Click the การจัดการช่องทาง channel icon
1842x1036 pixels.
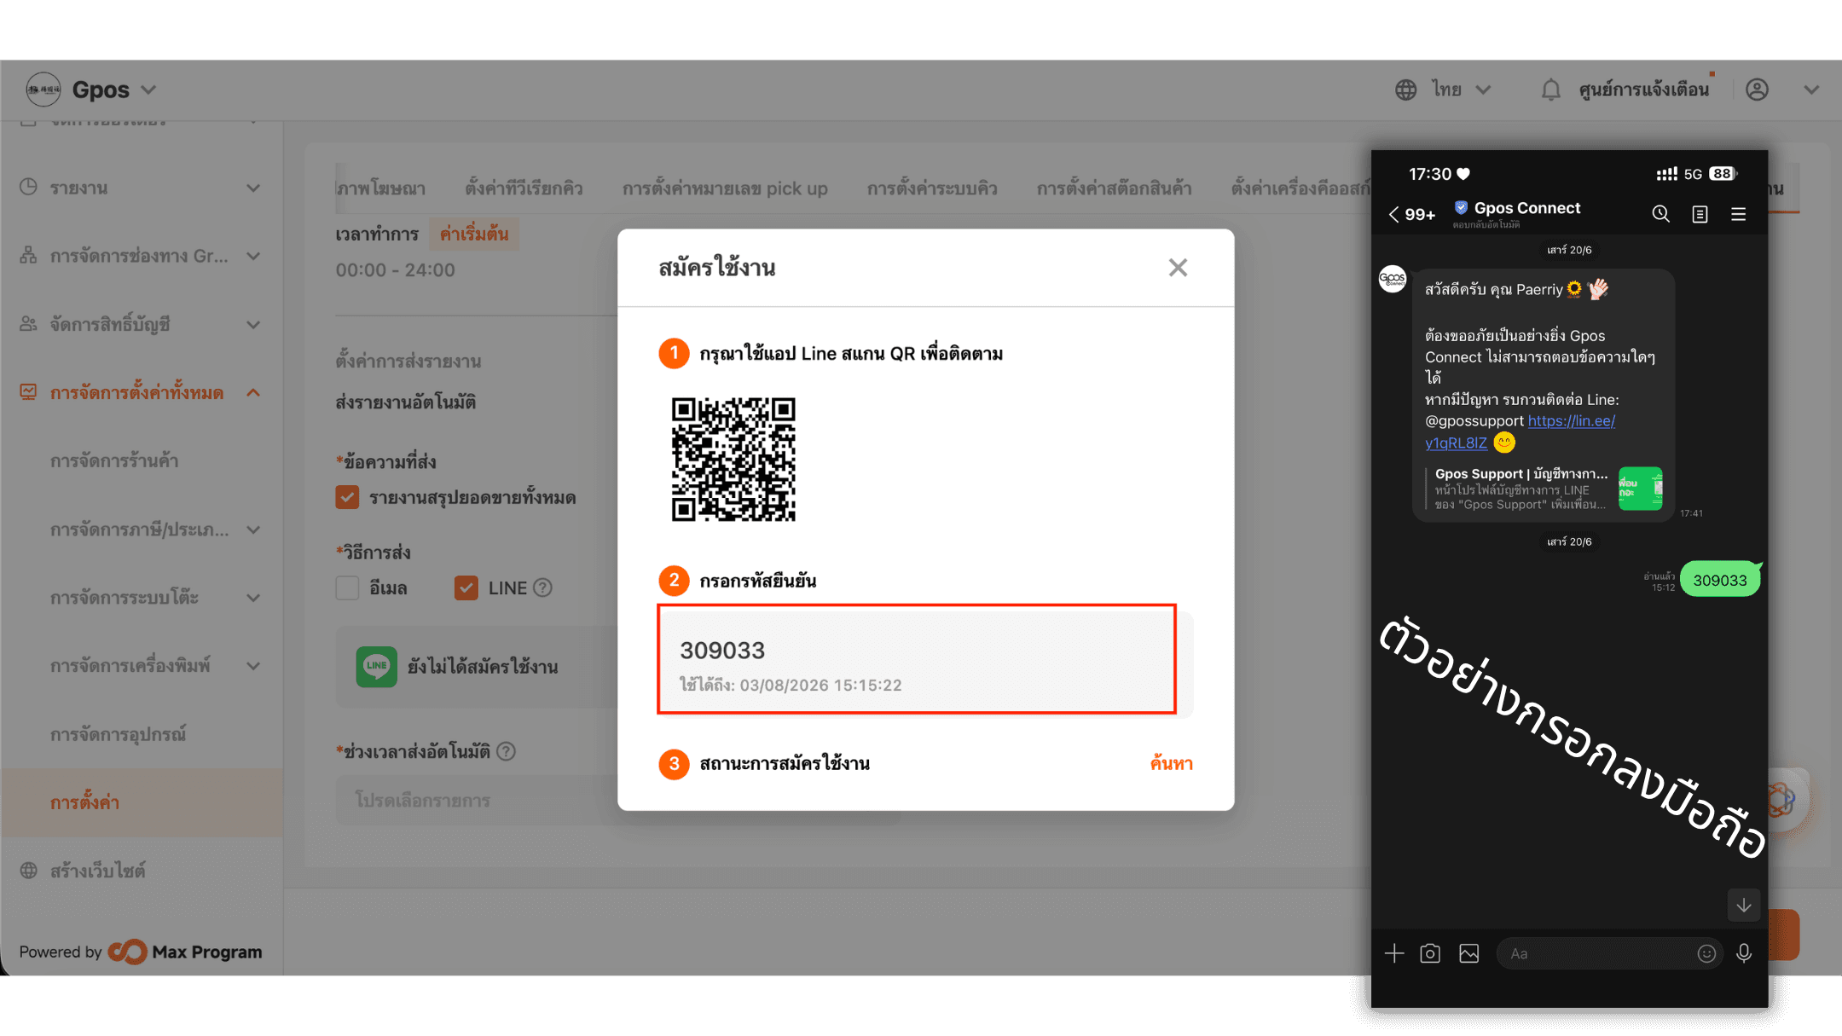[x=28, y=255]
